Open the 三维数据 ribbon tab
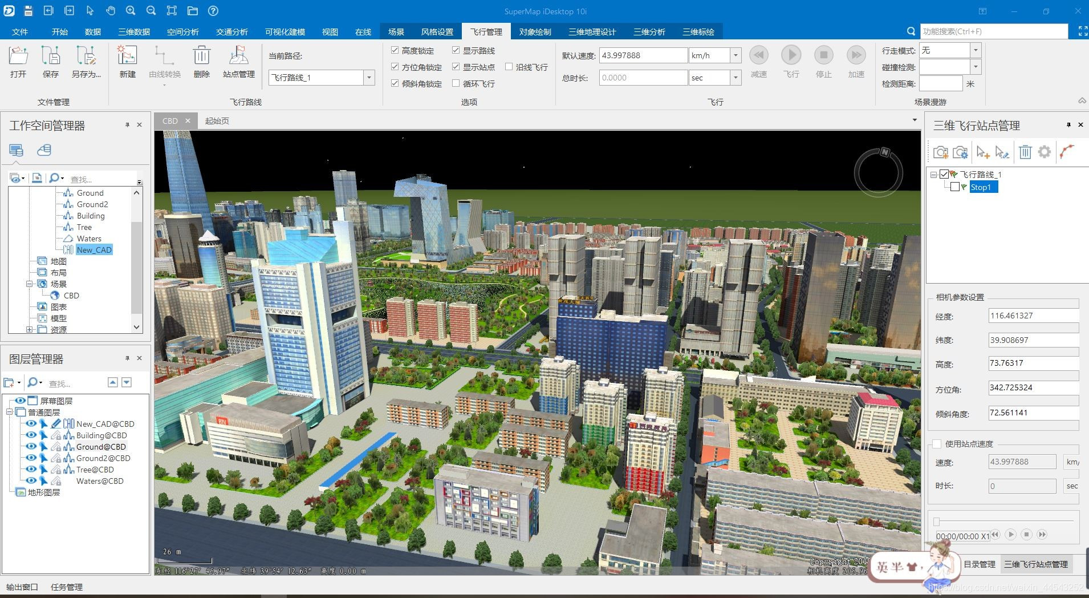Viewport: 1089px width, 598px height. pos(134,32)
